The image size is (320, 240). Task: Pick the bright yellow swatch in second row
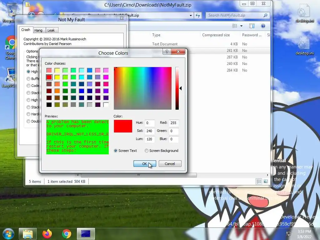57,77
